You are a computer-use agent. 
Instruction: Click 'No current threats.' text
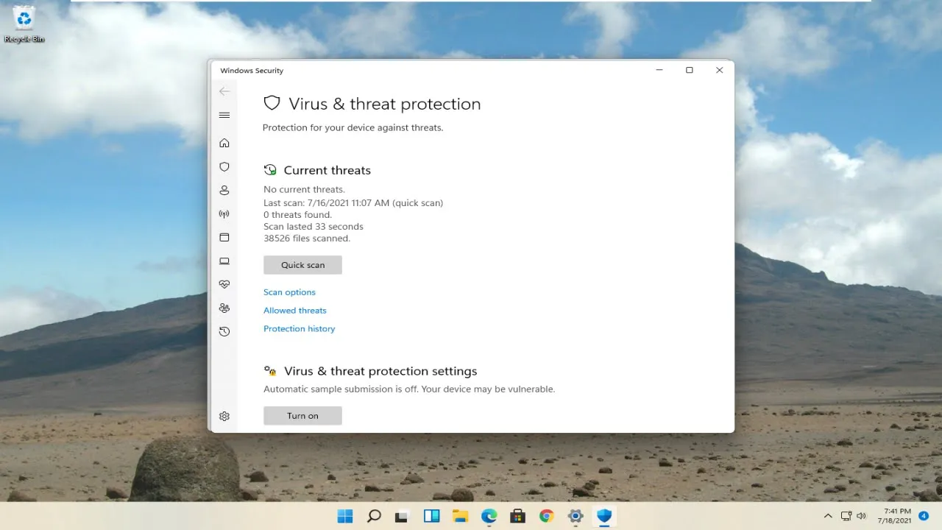[304, 189]
